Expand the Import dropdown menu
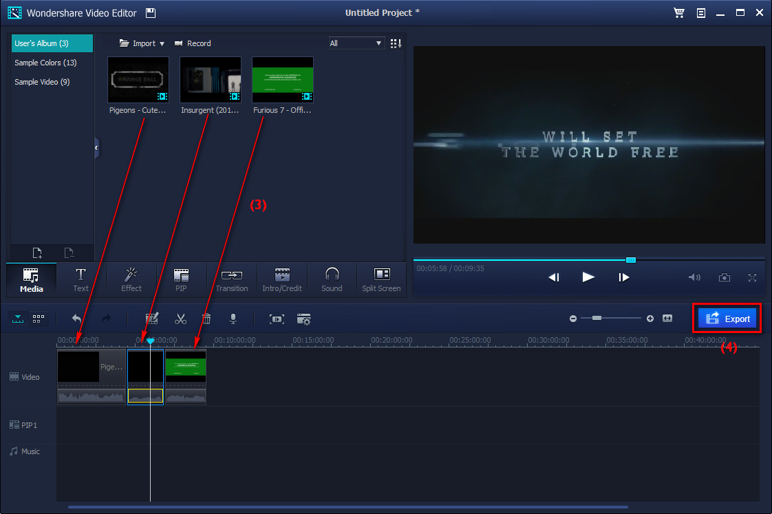 point(162,43)
